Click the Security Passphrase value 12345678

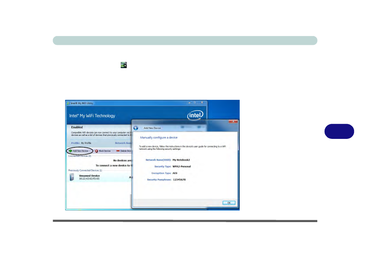tap(179, 180)
